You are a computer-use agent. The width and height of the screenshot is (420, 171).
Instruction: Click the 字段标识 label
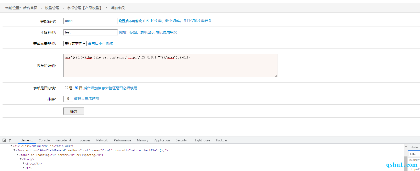pyautogui.click(x=48, y=33)
